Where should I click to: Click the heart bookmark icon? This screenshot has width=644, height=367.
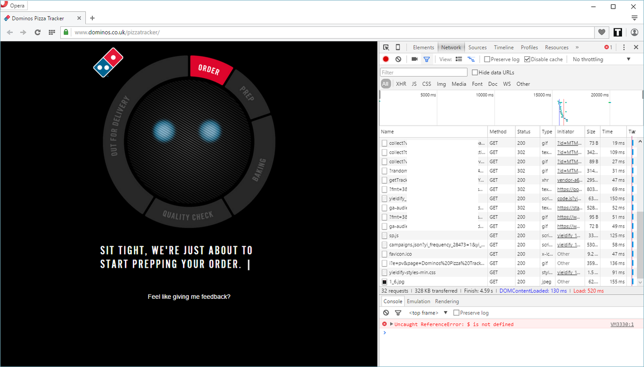tap(602, 32)
